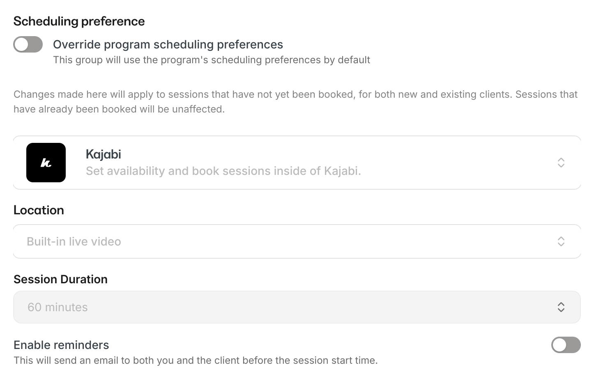594x381 pixels.
Task: Click the chevron beside the Kajabi selector
Action: (561, 163)
